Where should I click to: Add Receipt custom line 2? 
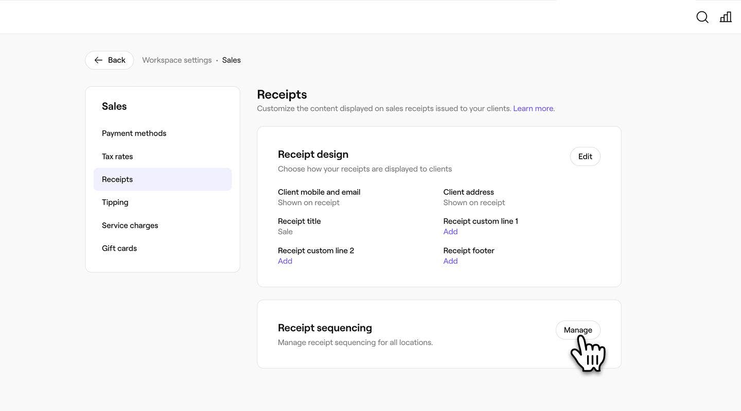(x=285, y=261)
